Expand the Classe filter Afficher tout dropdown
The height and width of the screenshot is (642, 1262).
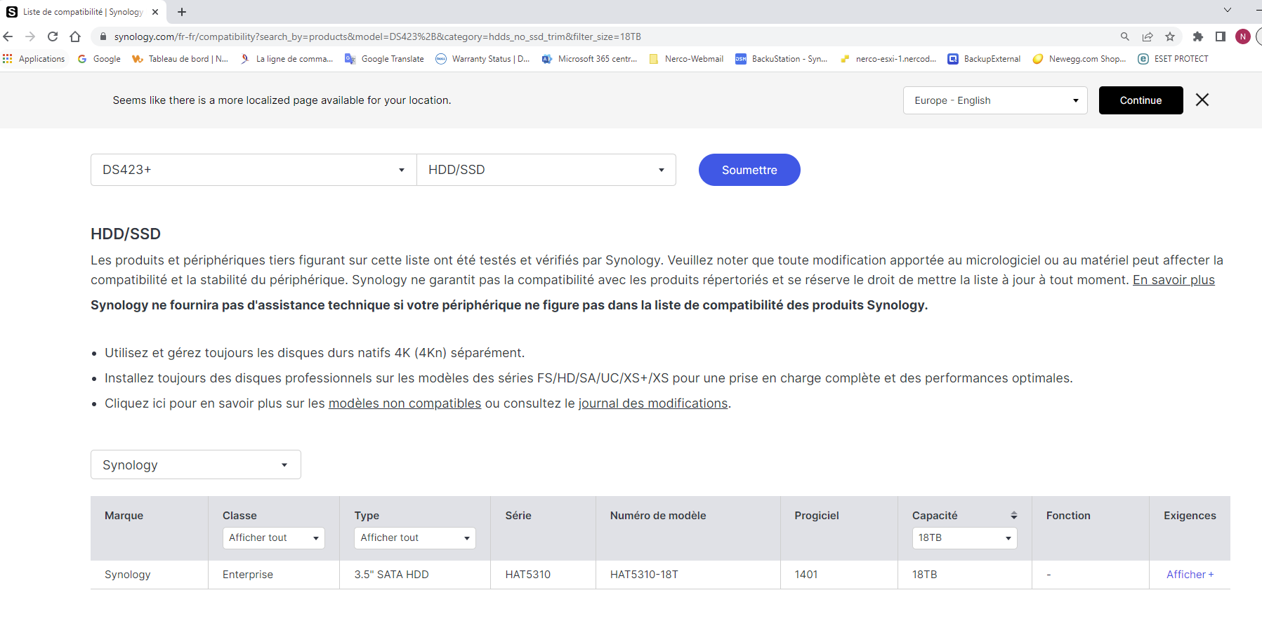pyautogui.click(x=273, y=538)
